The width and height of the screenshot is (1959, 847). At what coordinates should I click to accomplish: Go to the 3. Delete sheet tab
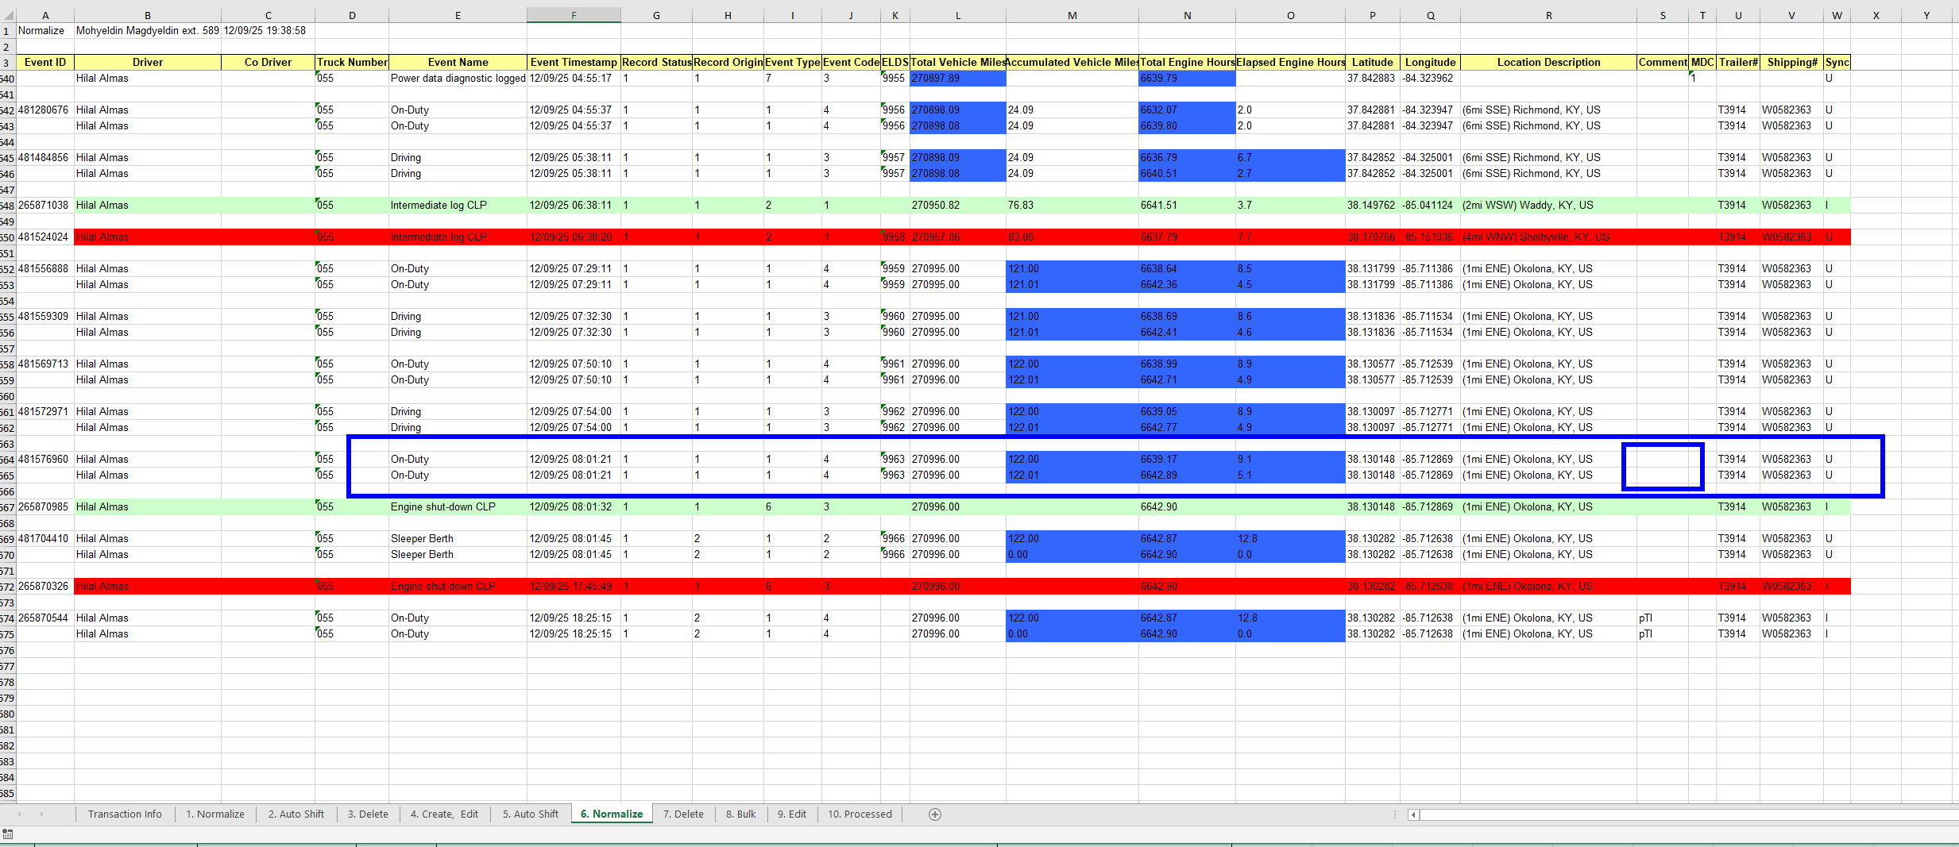click(368, 814)
